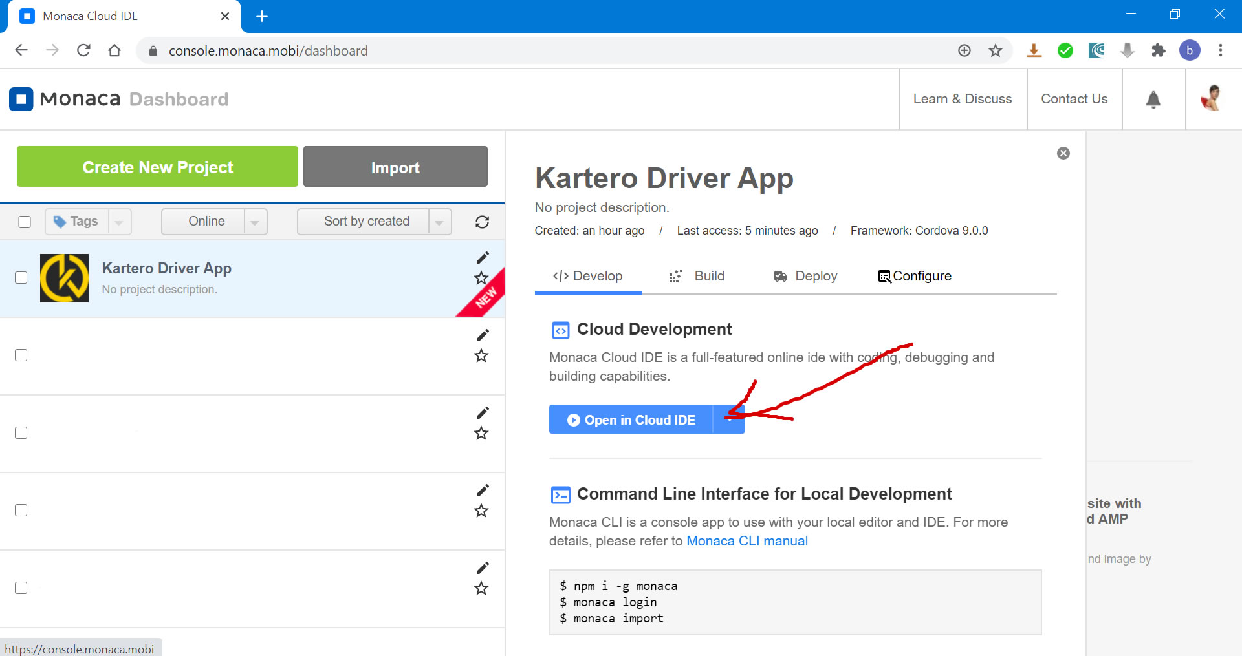Viewport: 1242px width, 656px height.
Task: Click the refresh project list icon
Action: pos(482,222)
